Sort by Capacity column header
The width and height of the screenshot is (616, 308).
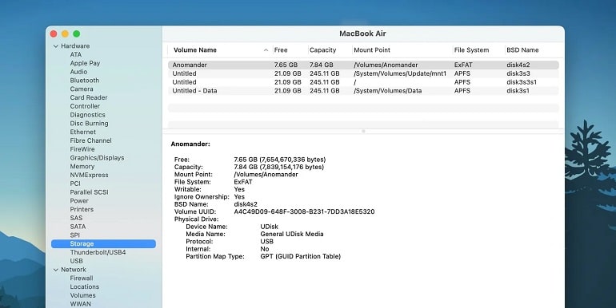click(x=323, y=50)
